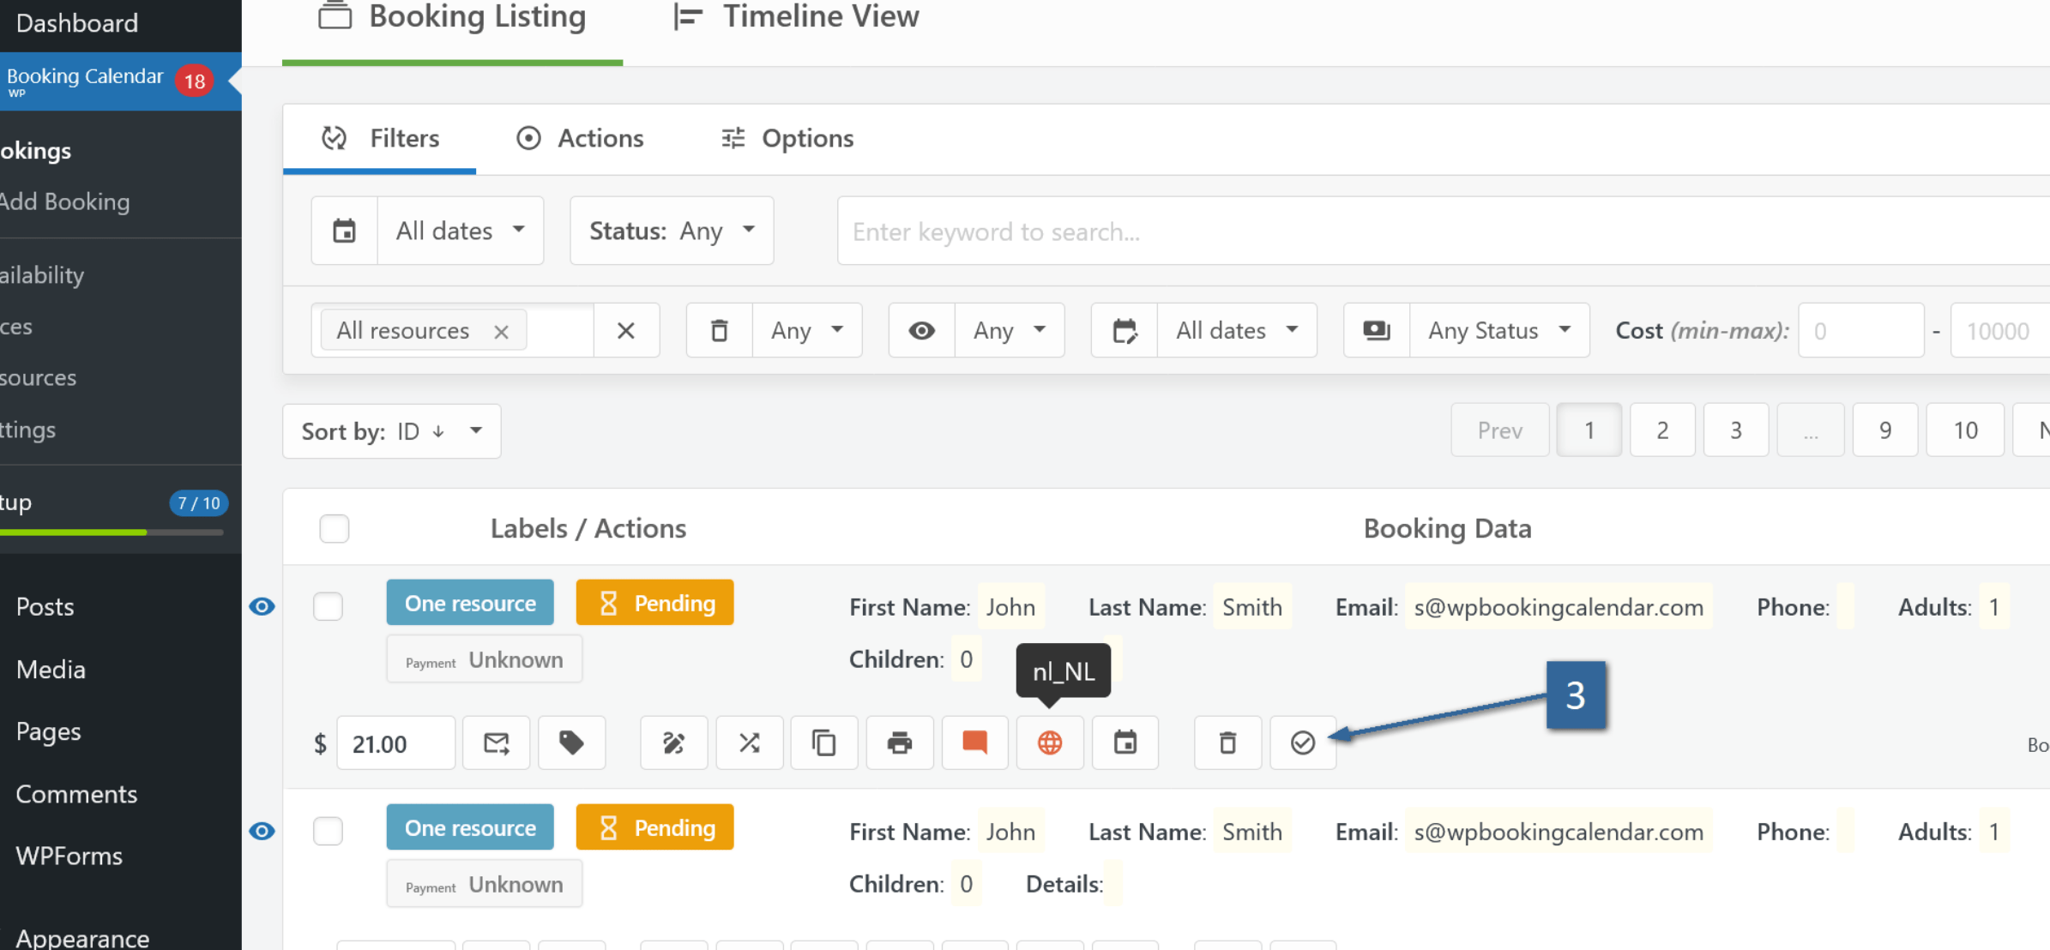Click the duplicate booking copy icon
The height and width of the screenshot is (950, 2050).
[823, 743]
